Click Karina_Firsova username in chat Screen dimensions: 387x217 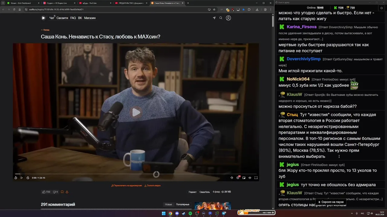301,27
